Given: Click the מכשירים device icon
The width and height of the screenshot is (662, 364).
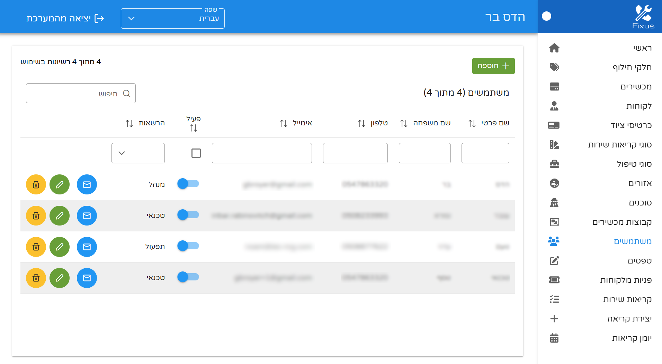Looking at the screenshot, I should [554, 86].
